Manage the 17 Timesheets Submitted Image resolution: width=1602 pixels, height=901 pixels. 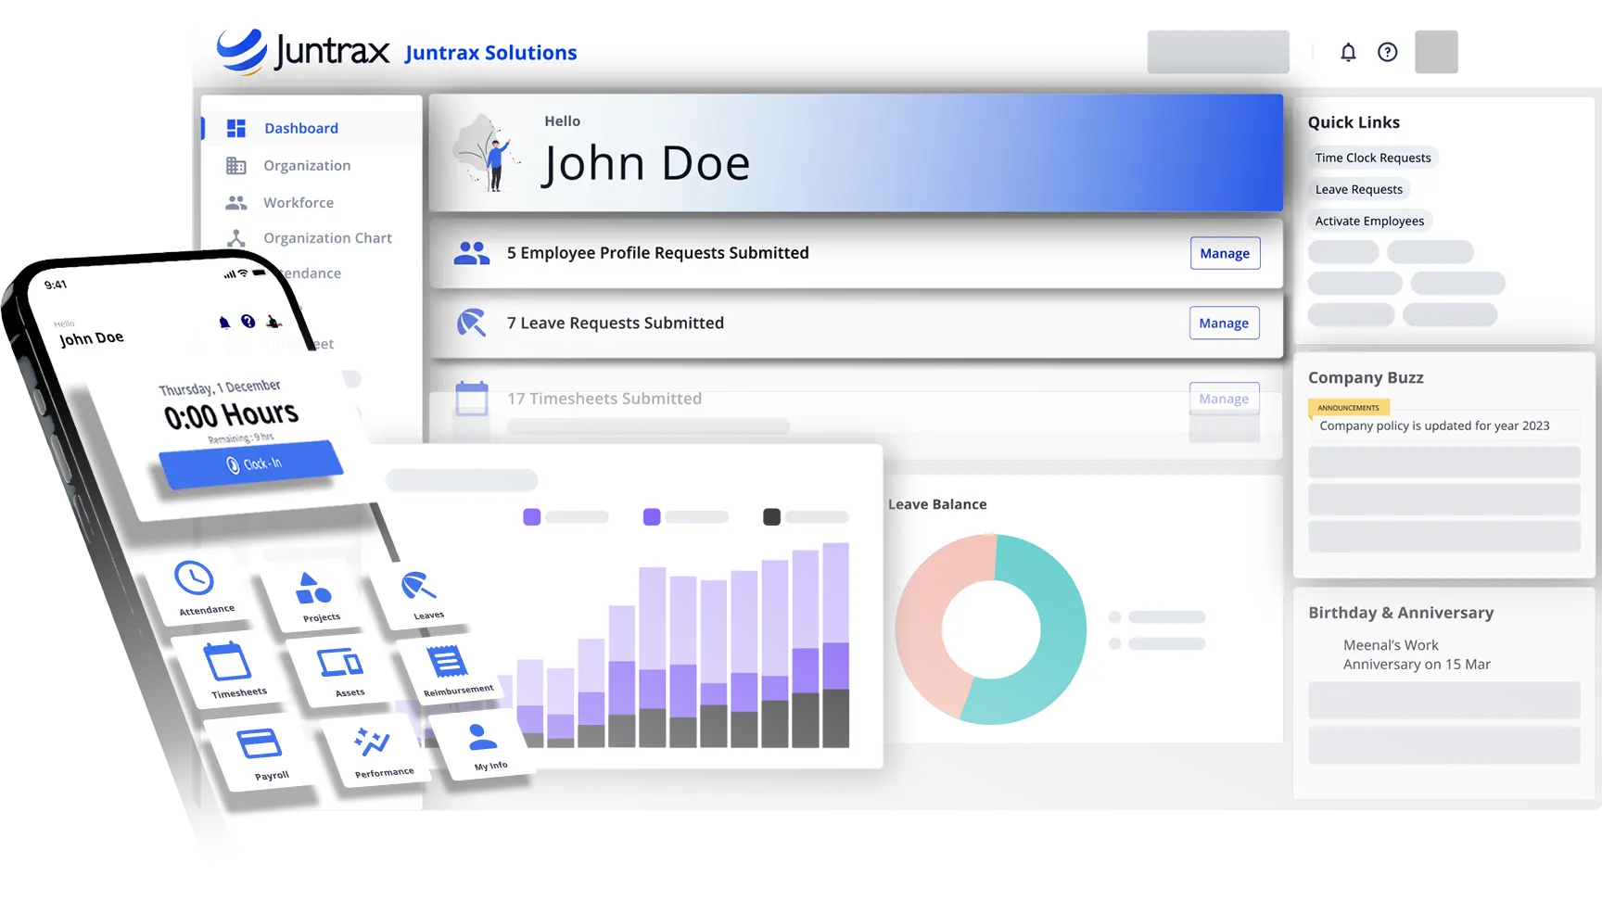click(1224, 399)
